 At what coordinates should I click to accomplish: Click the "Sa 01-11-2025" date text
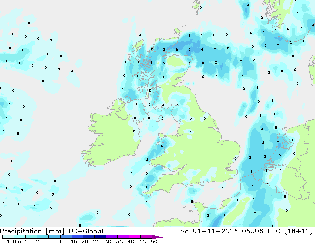tap(209, 231)
